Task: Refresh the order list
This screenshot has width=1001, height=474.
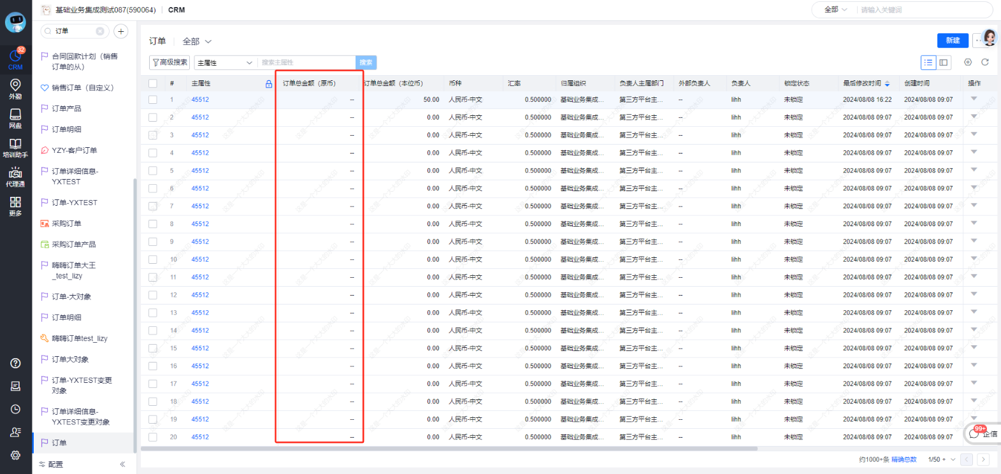Action: [x=985, y=62]
